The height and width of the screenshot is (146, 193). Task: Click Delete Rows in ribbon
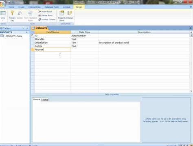coord(46,15)
